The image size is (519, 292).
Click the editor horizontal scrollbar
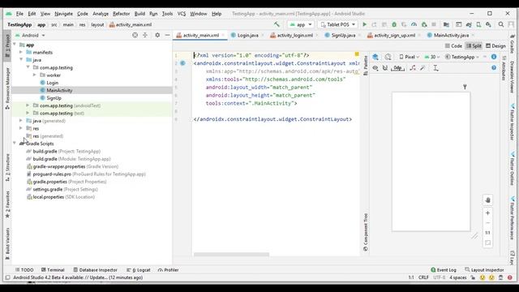231,255
